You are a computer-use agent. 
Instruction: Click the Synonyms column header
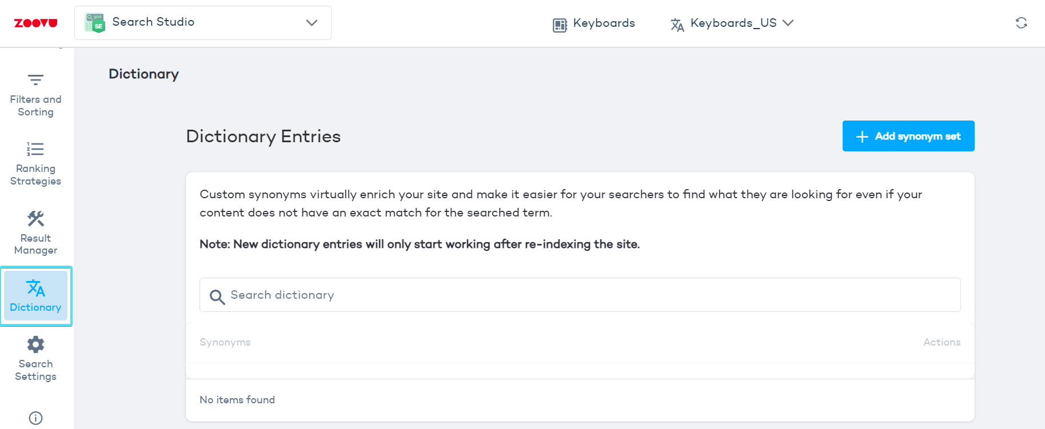(225, 342)
